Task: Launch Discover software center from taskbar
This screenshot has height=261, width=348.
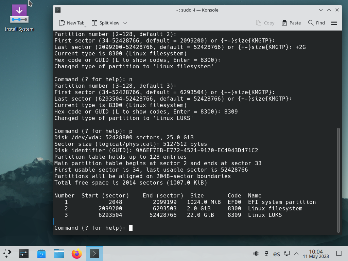Action: tap(41, 254)
